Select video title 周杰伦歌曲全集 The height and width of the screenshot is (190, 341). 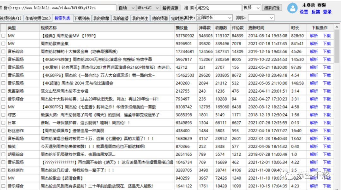click(55, 44)
